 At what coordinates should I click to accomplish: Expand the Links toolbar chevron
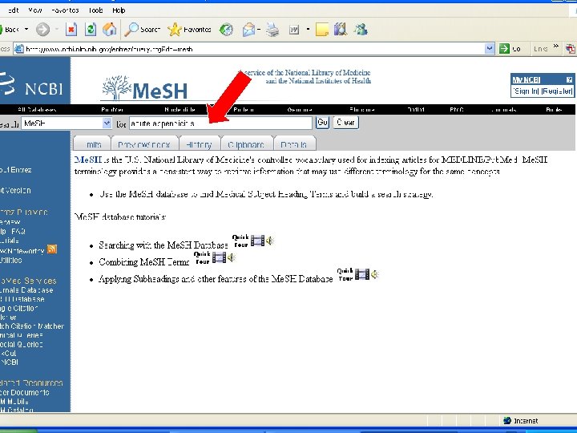point(555,47)
